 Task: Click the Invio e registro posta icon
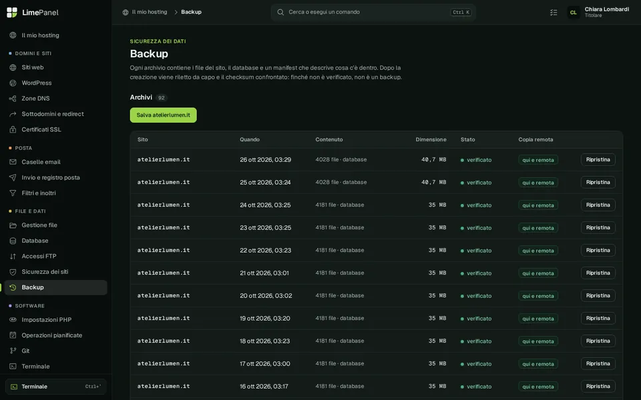[x=13, y=177]
